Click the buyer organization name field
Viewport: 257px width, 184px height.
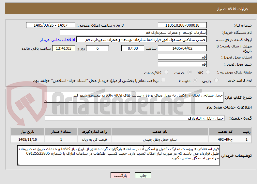click(x=133, y=33)
